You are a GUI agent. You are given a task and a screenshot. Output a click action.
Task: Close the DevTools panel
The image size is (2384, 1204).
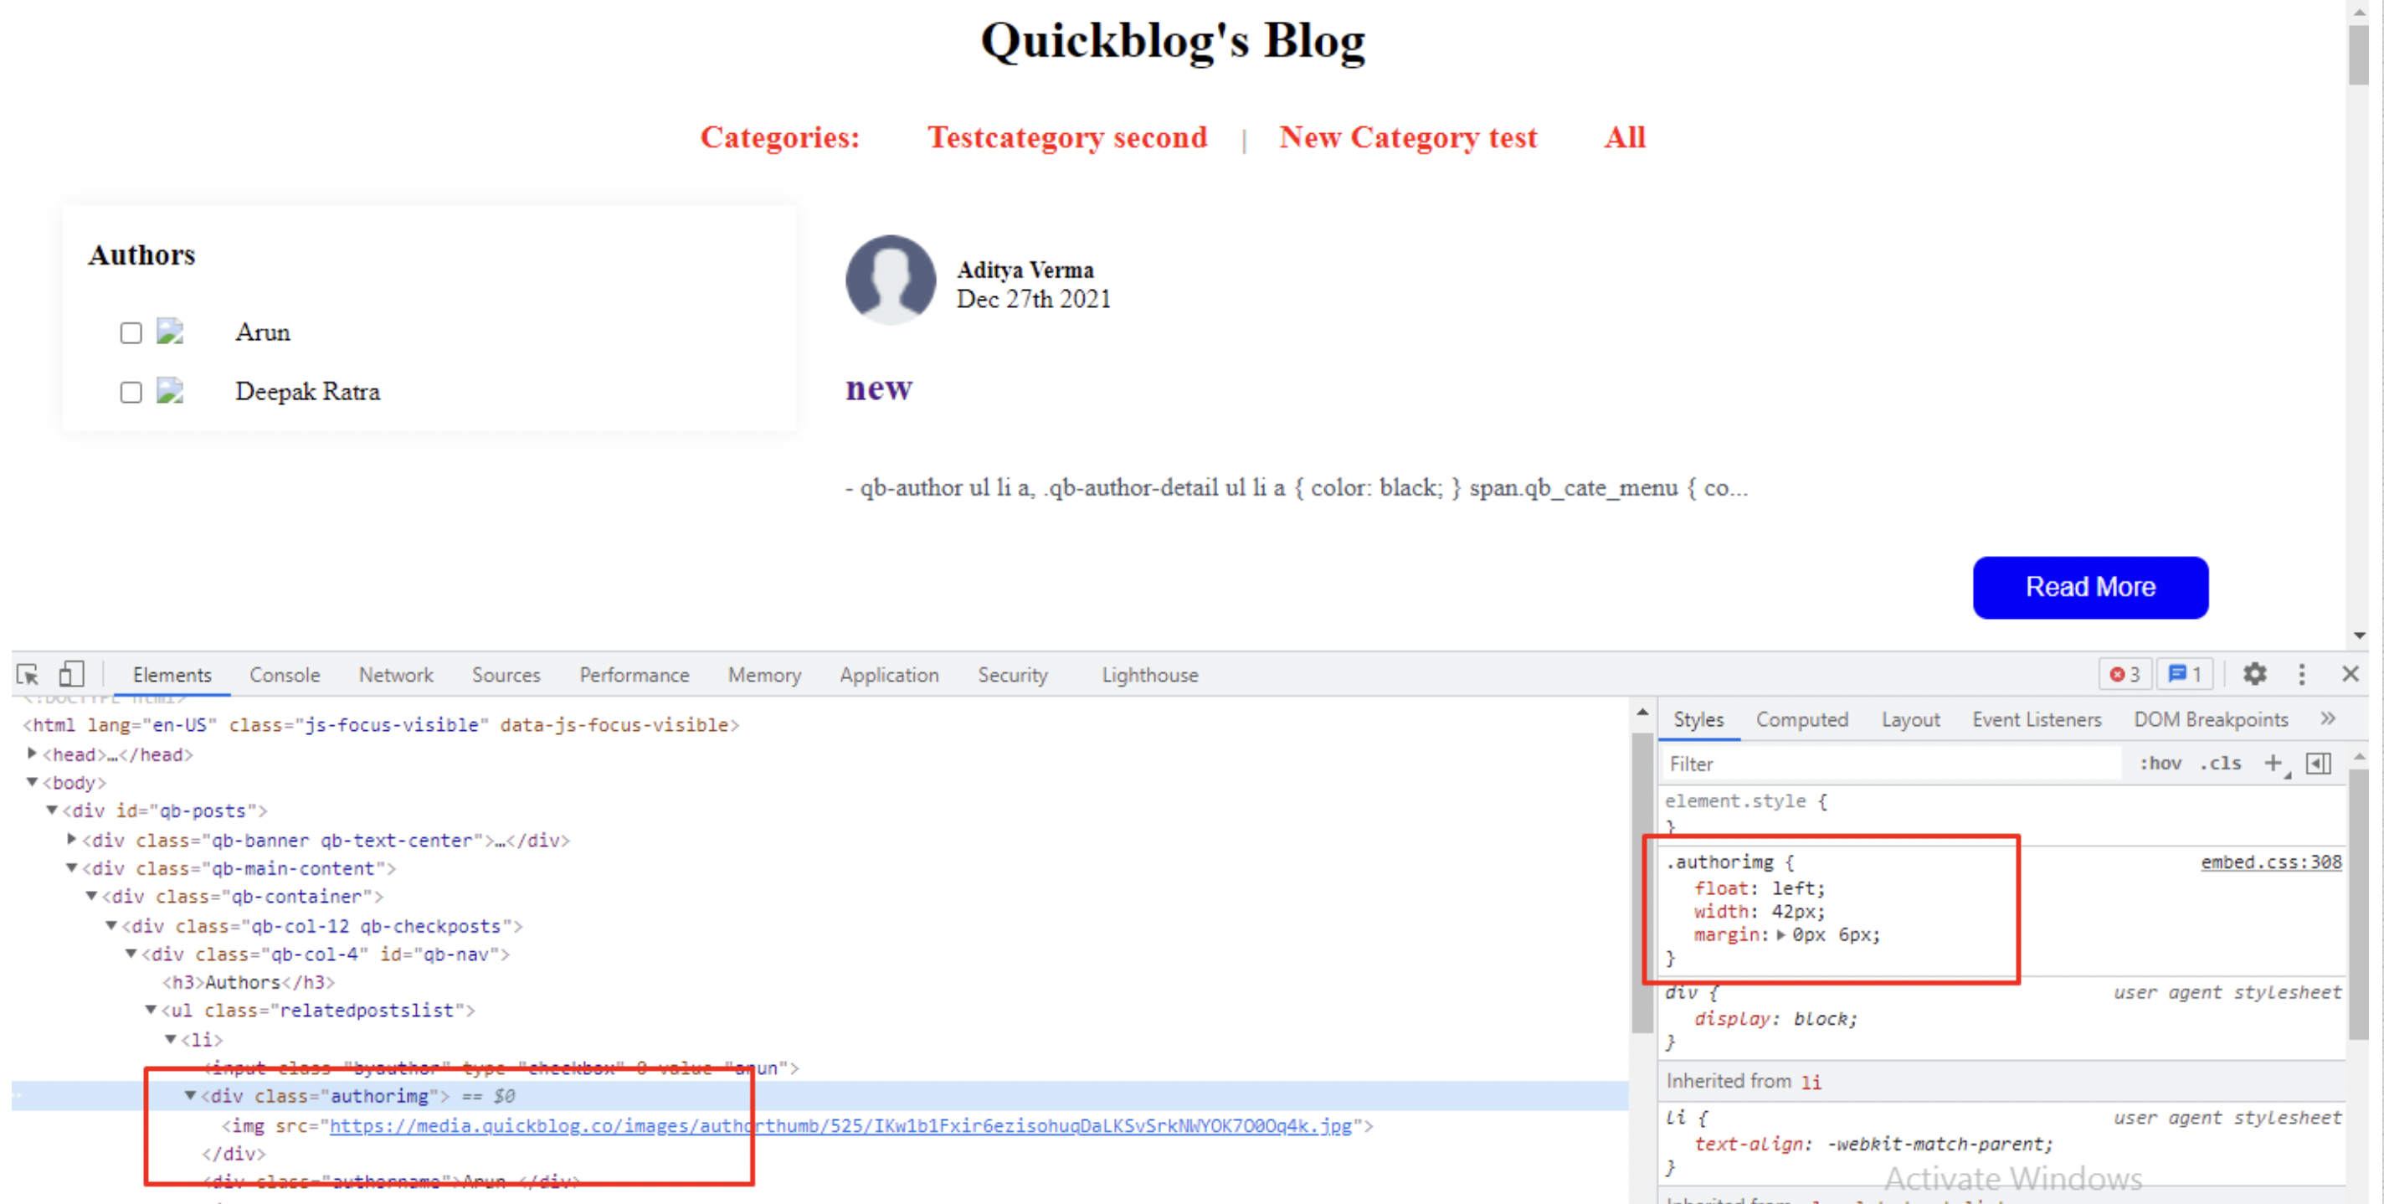(x=2350, y=674)
